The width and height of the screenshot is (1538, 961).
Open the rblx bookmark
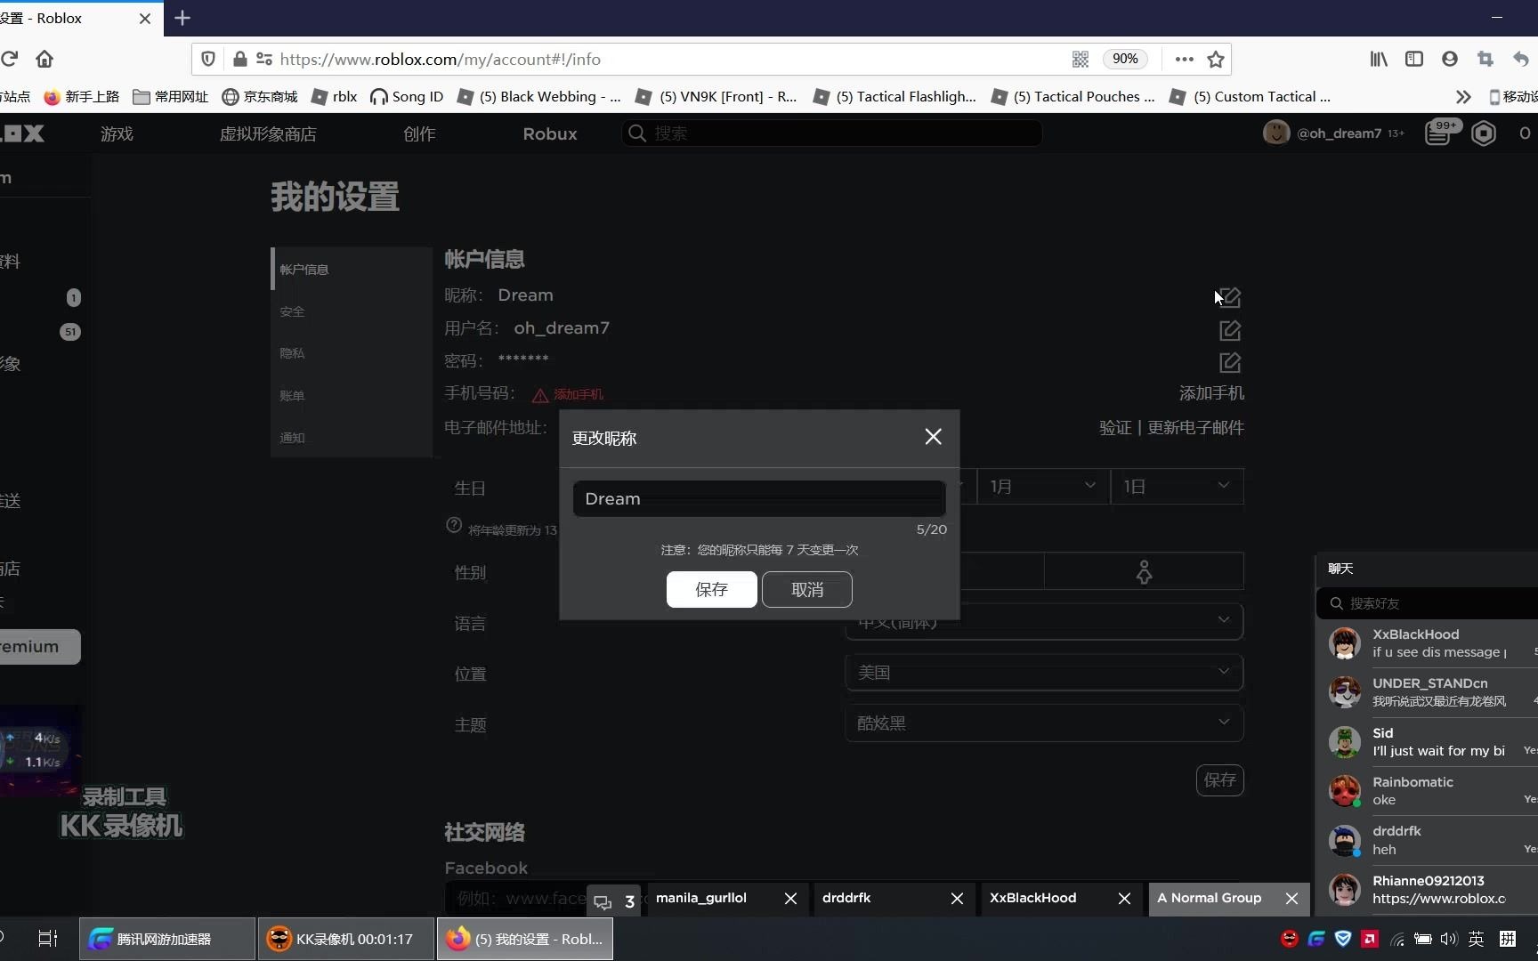point(334,96)
